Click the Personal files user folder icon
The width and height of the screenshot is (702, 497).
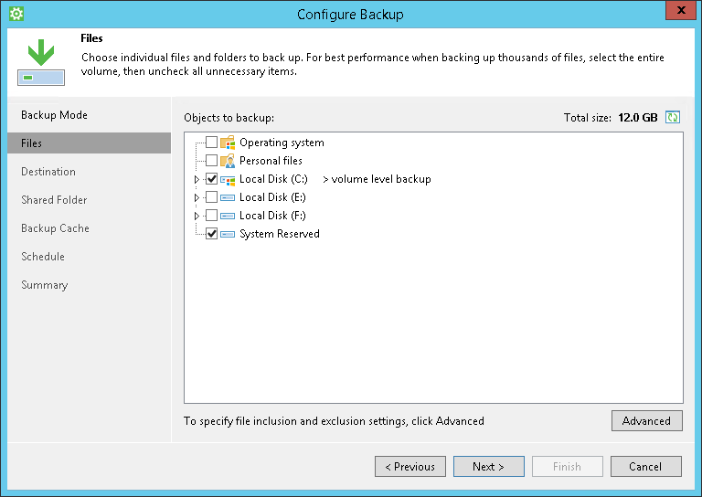pyautogui.click(x=228, y=161)
